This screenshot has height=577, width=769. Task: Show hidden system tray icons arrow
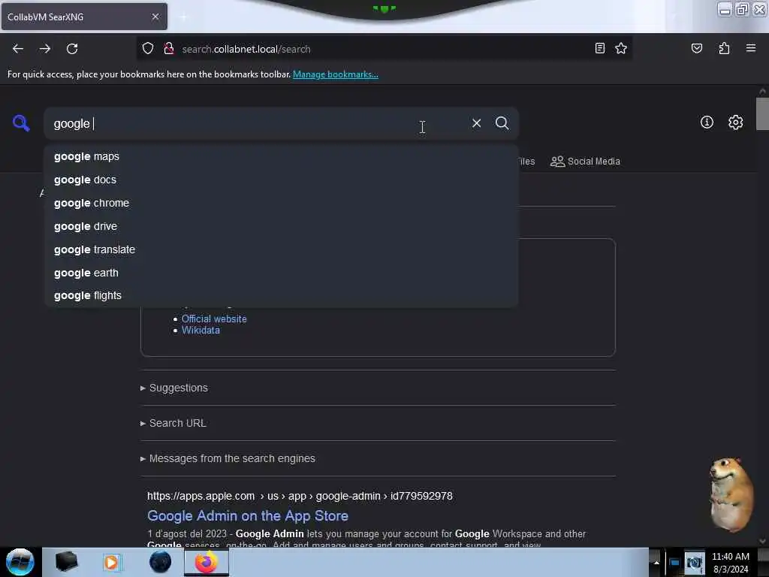click(x=656, y=563)
